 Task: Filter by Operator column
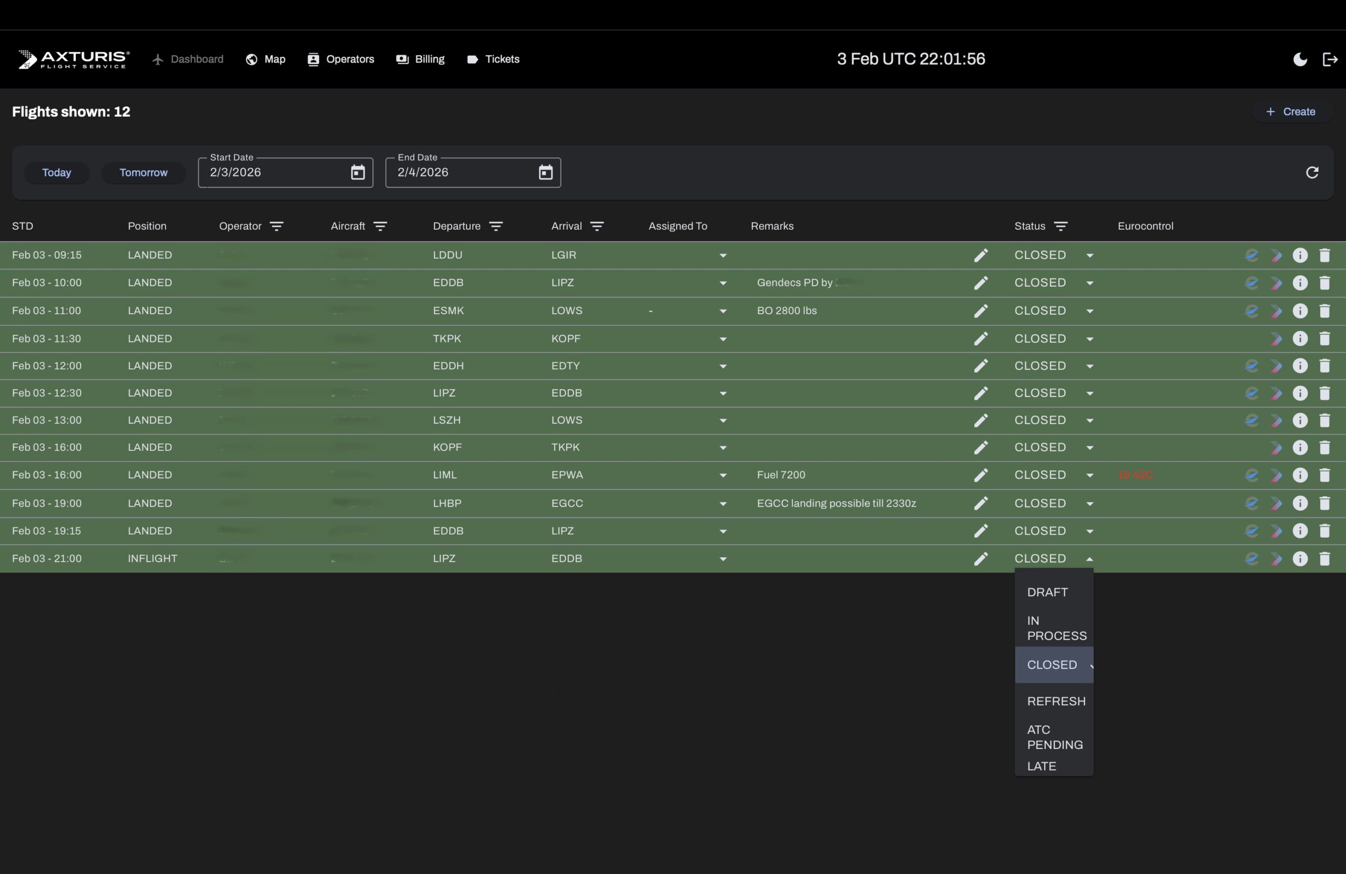coord(277,226)
